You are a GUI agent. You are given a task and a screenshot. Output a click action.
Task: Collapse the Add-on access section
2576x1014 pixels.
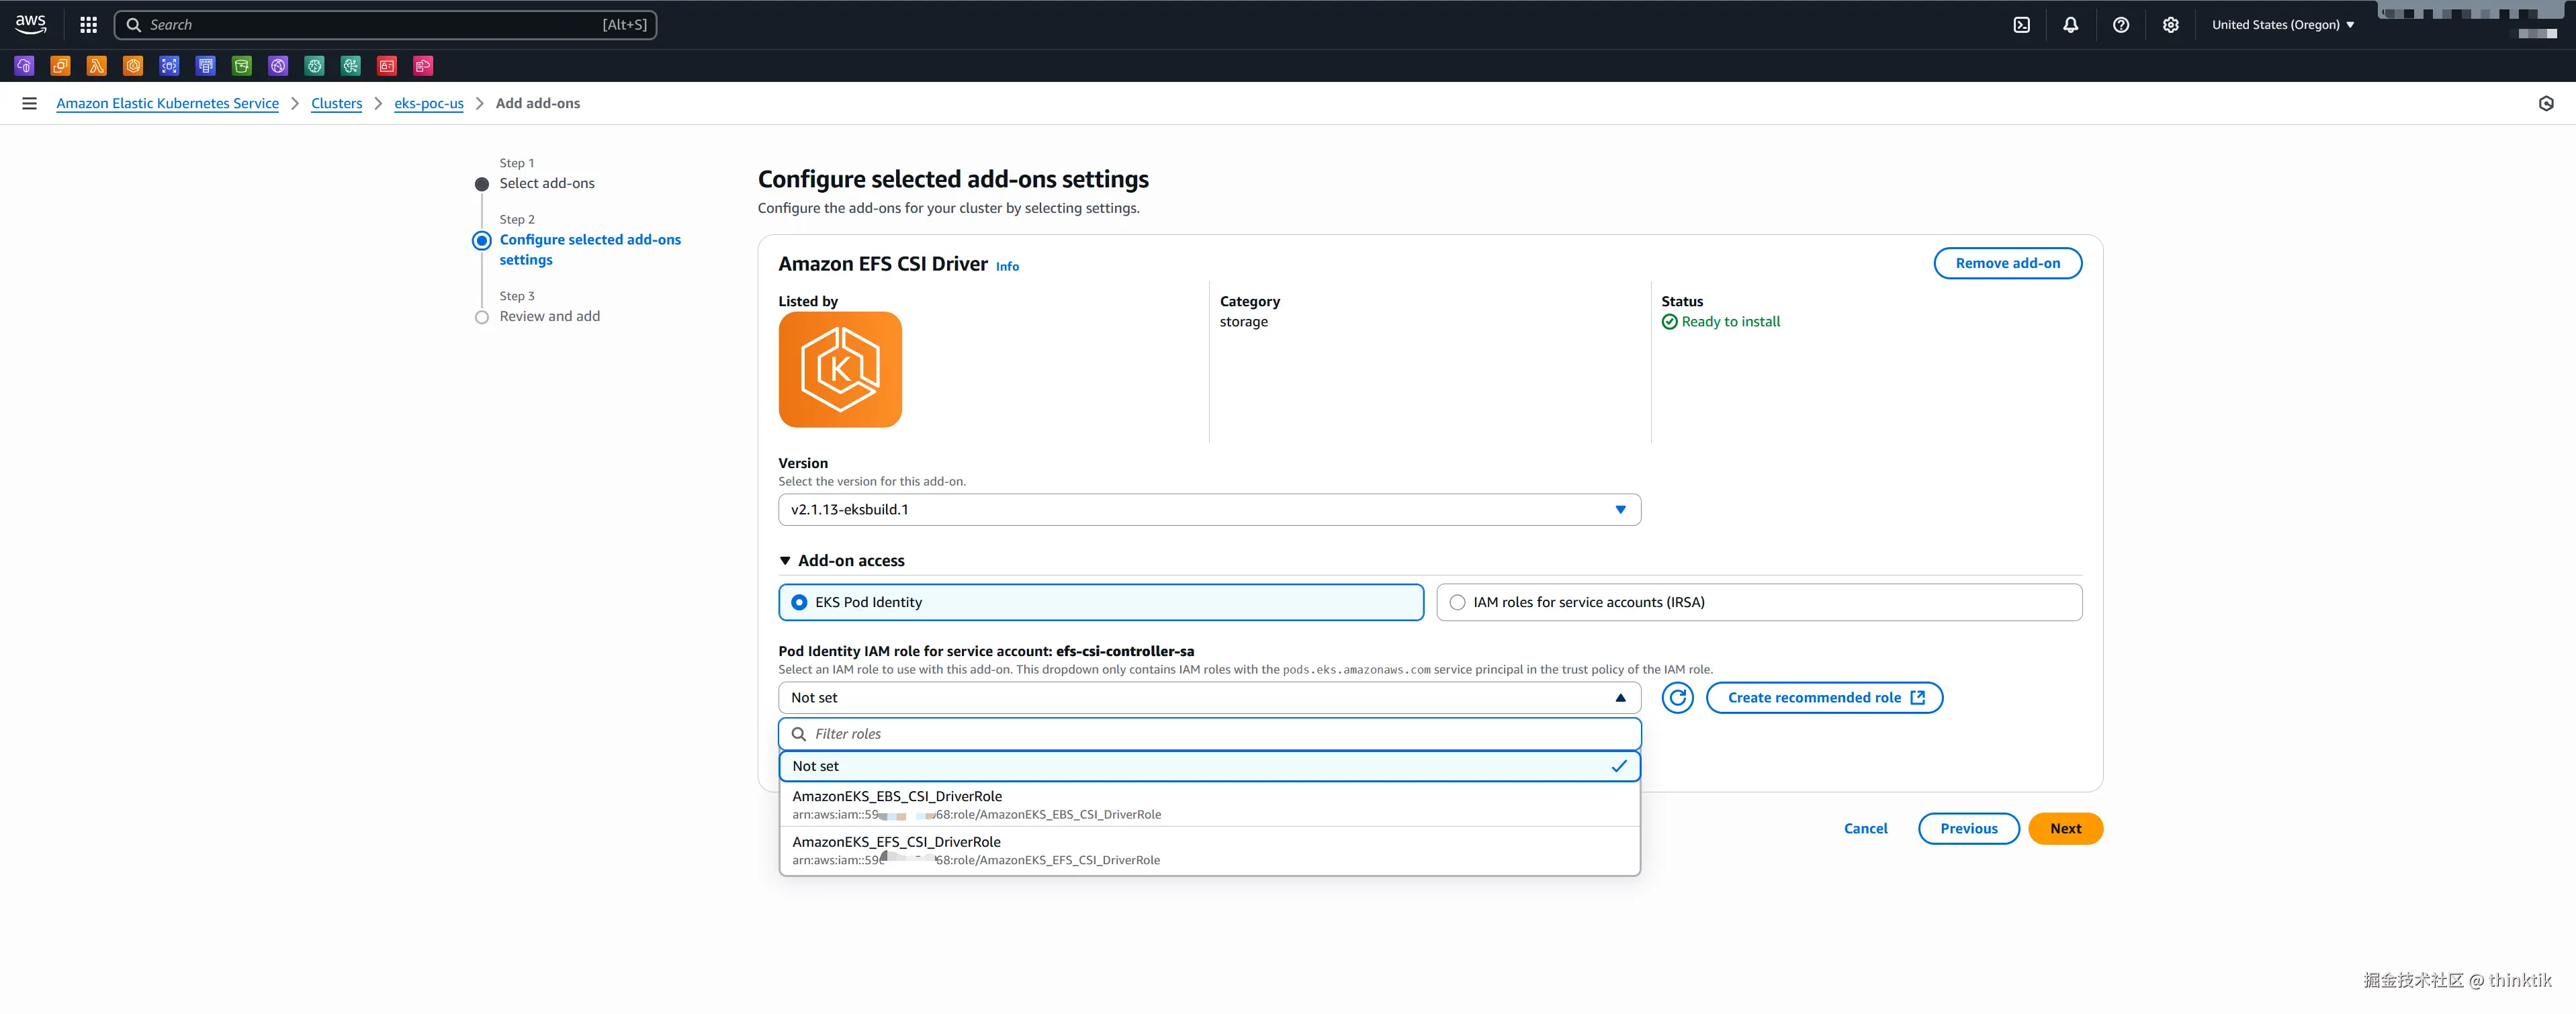pos(785,561)
